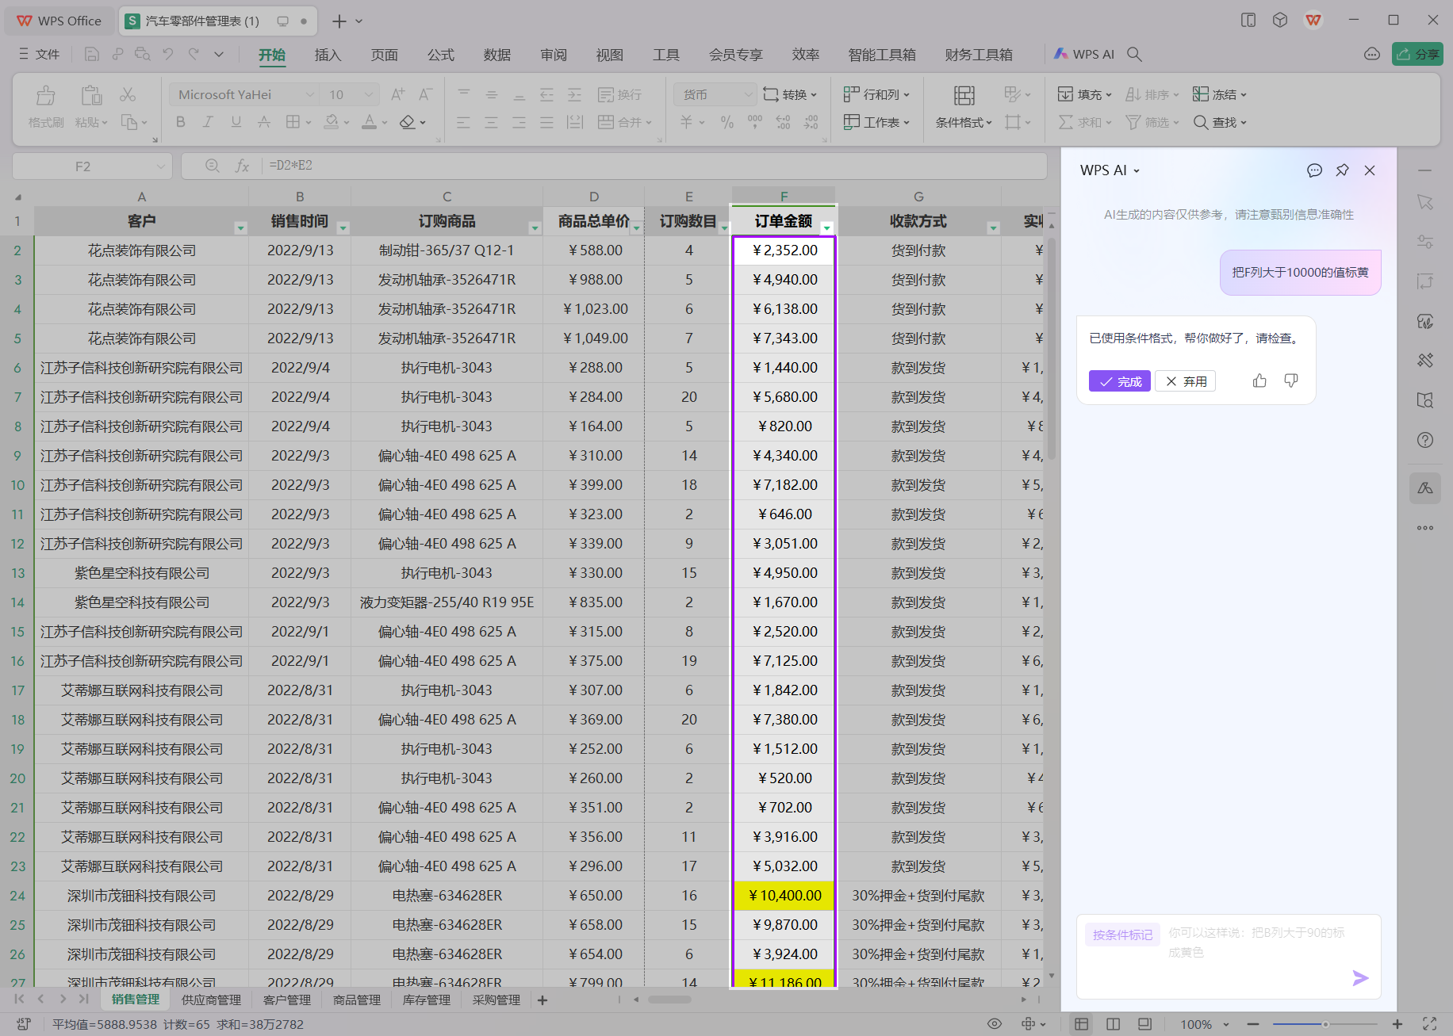Open 条件格式 conditional formatting
Viewport: 1453px width, 1036px height.
pos(964,105)
